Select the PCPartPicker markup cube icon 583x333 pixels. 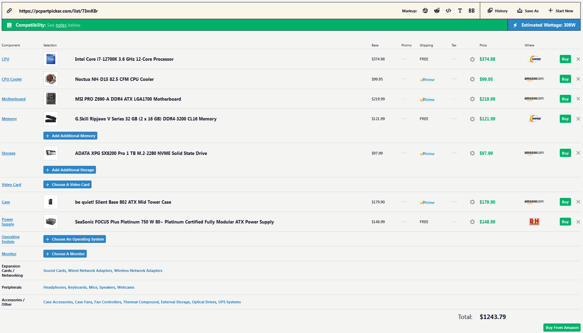tap(425, 11)
